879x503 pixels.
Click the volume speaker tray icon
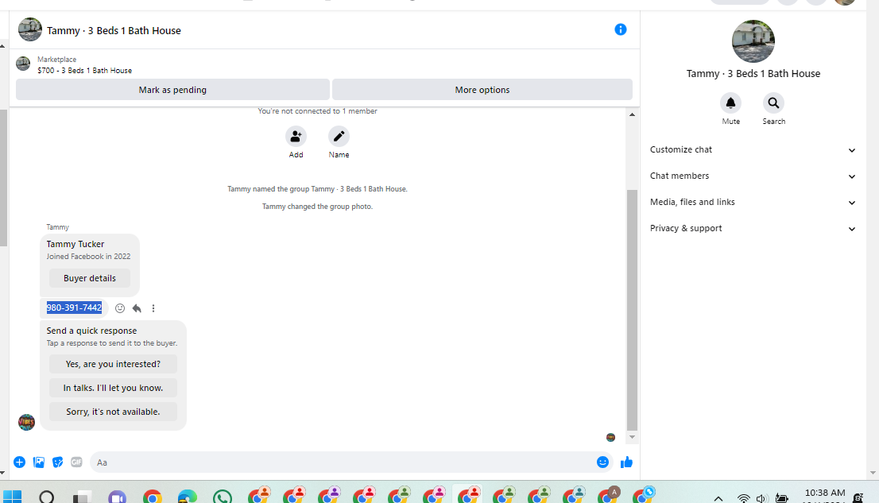pos(761,498)
